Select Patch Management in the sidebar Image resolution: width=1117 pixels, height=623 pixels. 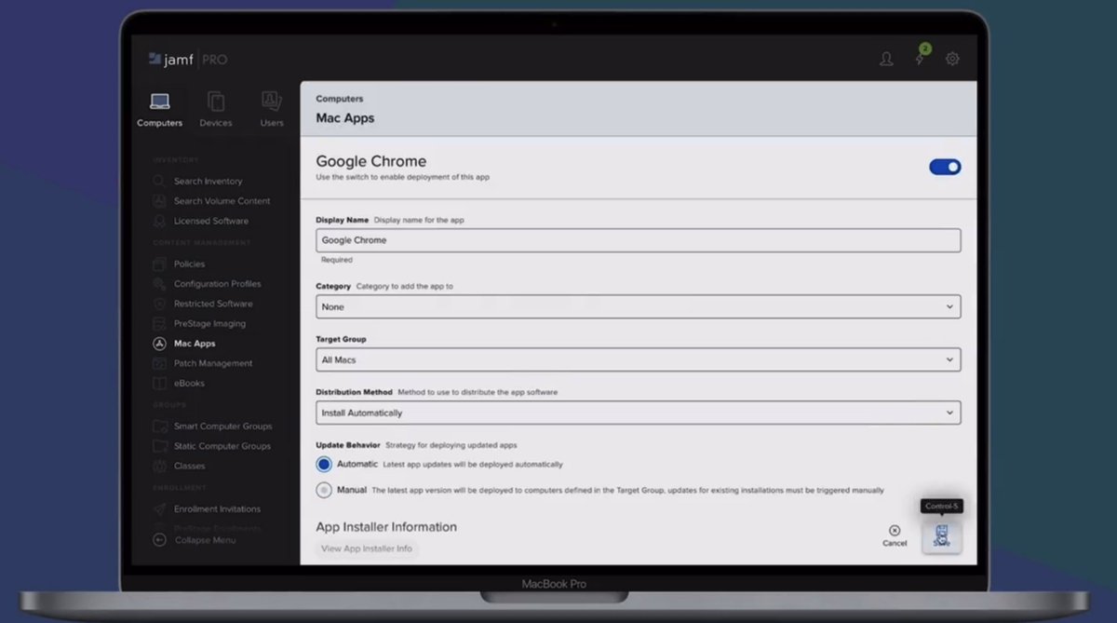point(213,363)
